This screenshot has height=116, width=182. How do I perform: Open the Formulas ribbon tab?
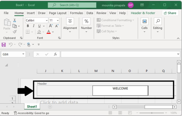(x=76, y=13)
